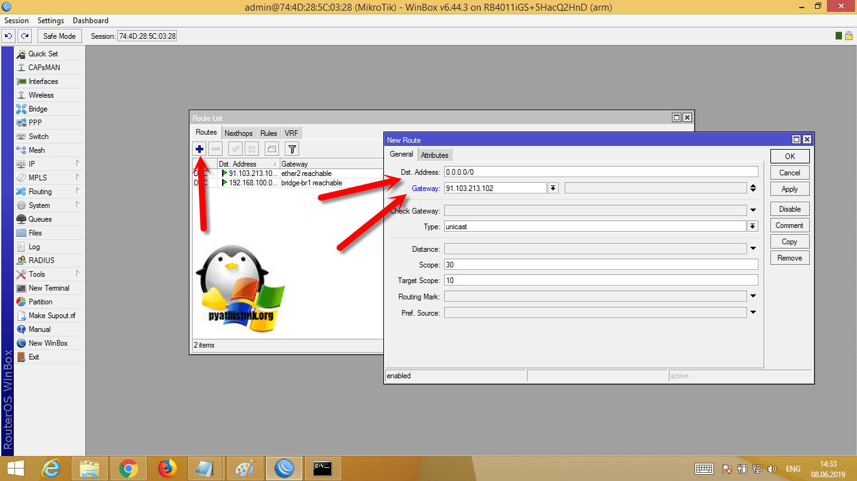
Task: Click the Enable checkmark icon in Route List
Action: coord(235,149)
